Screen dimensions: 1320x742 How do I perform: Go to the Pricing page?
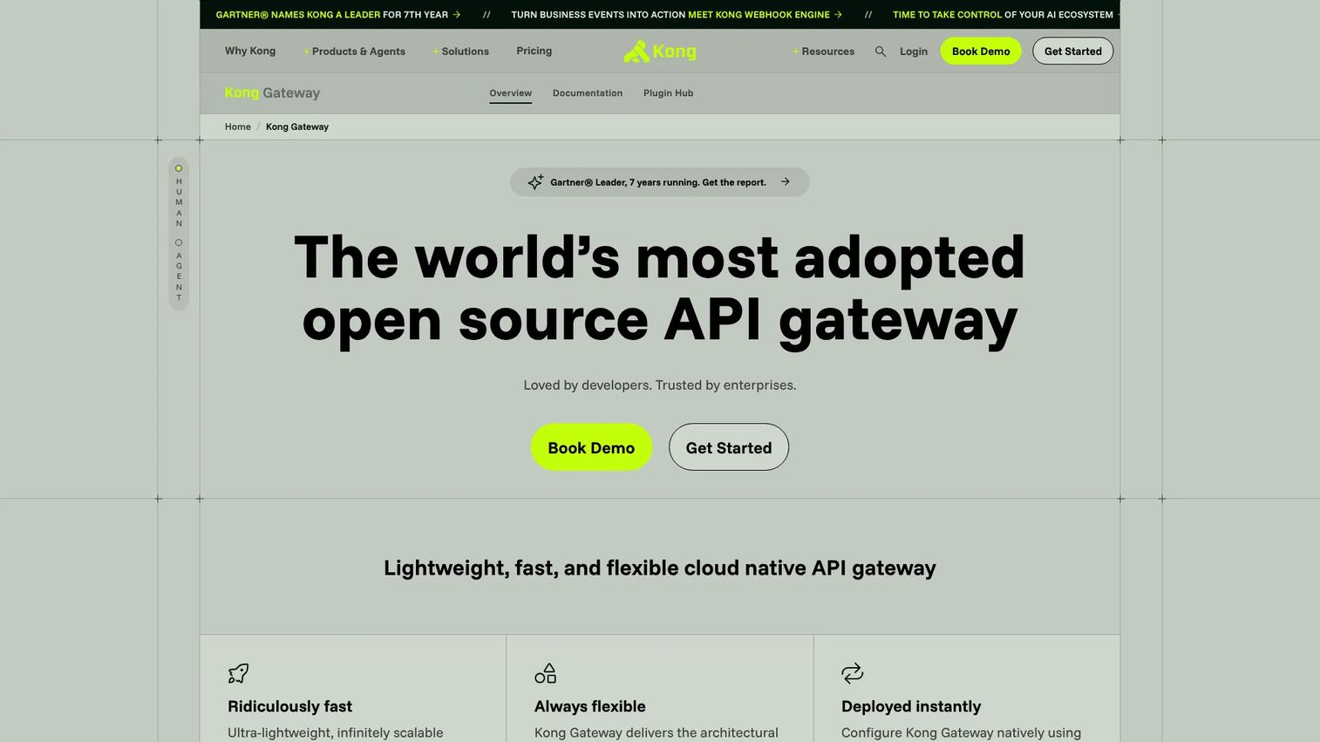534,51
